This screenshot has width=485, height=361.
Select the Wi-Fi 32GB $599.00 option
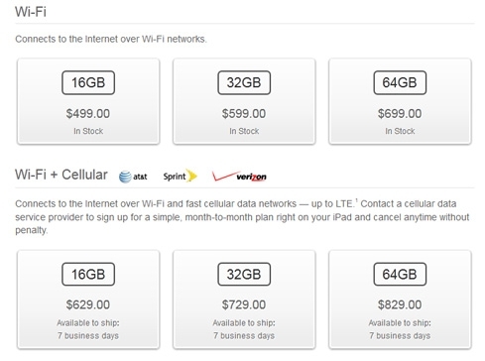click(x=244, y=101)
